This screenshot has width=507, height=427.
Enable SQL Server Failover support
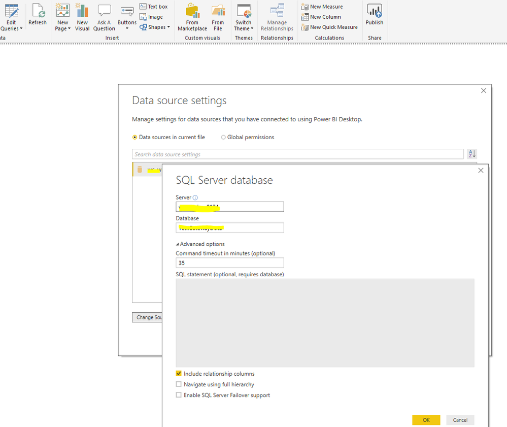point(179,395)
